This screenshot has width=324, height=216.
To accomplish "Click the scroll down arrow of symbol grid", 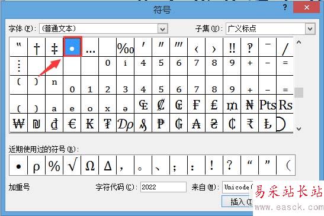I will click(x=299, y=128).
